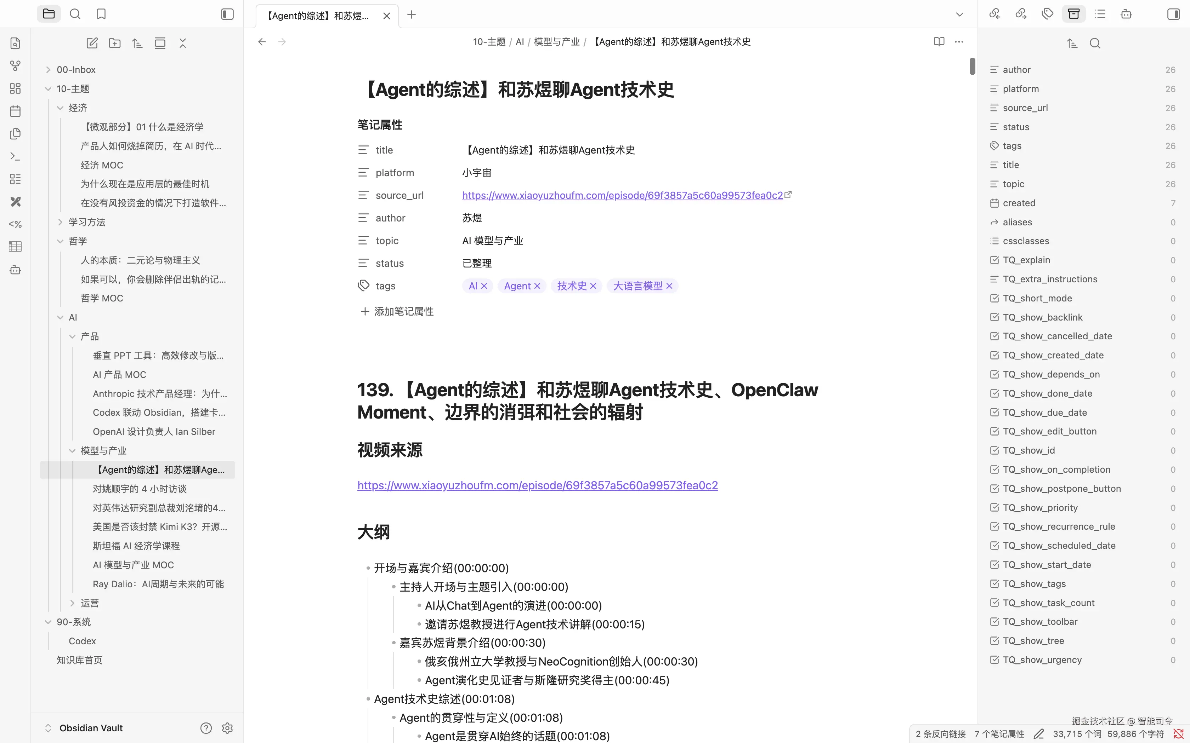Viewport: 1190px width, 743px height.
Task: Click the new folder icon
Action: tap(115, 43)
